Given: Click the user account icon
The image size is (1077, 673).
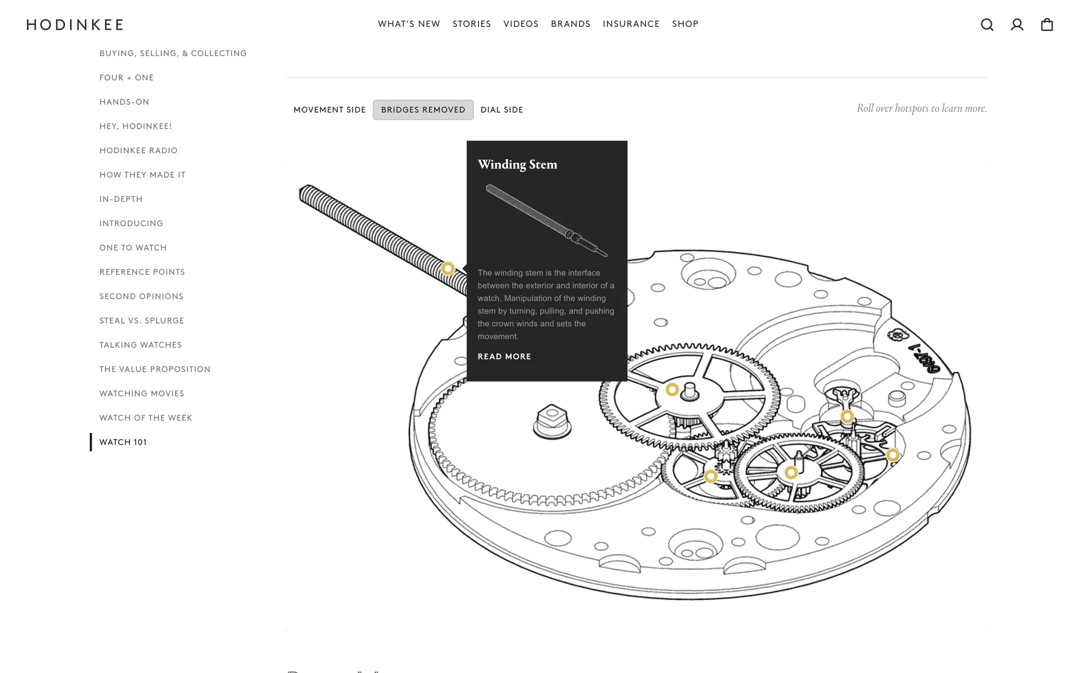Looking at the screenshot, I should tap(1016, 25).
